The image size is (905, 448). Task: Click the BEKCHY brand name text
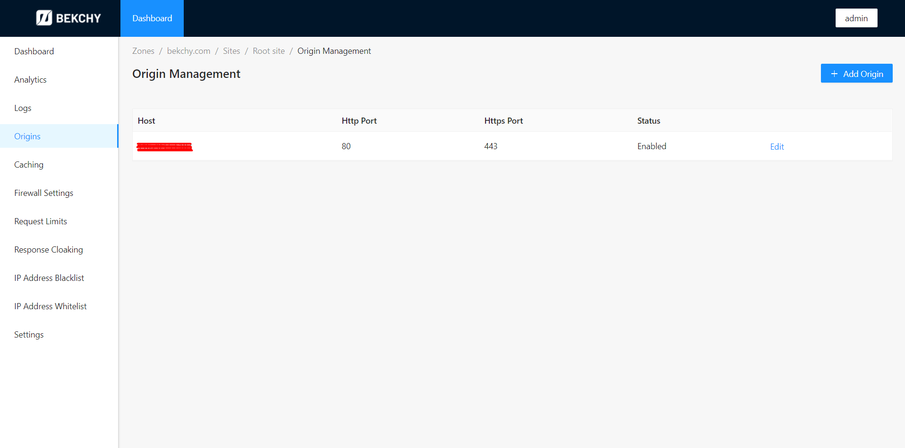(78, 18)
